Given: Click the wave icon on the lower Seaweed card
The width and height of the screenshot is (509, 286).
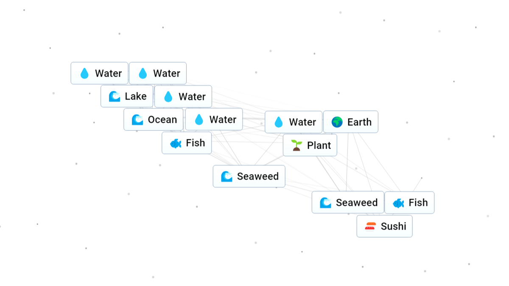Looking at the screenshot, I should click(324, 202).
